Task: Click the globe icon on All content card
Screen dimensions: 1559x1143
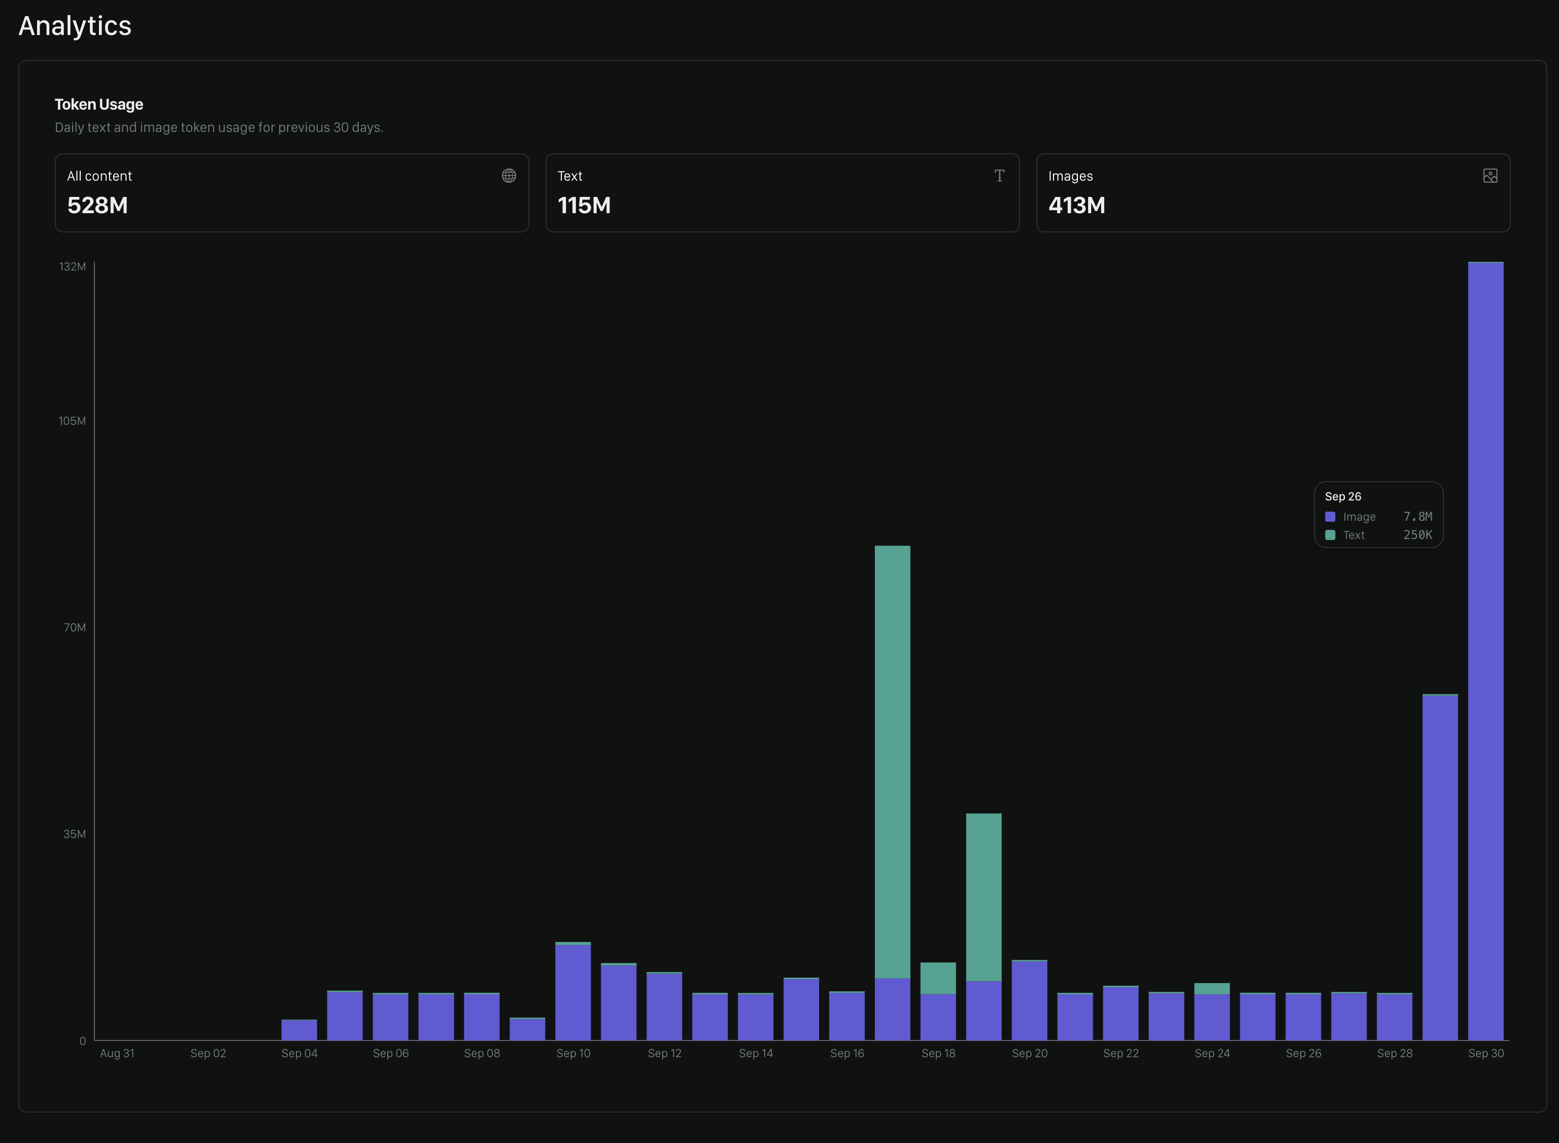Action: [509, 176]
